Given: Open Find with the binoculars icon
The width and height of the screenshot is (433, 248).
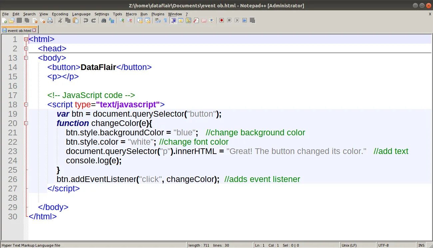Looking at the screenshot, I should [x=104, y=20].
